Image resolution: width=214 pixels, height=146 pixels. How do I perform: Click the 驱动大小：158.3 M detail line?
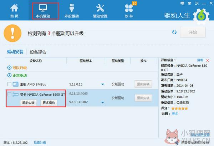pyautogui.click(x=175, y=97)
